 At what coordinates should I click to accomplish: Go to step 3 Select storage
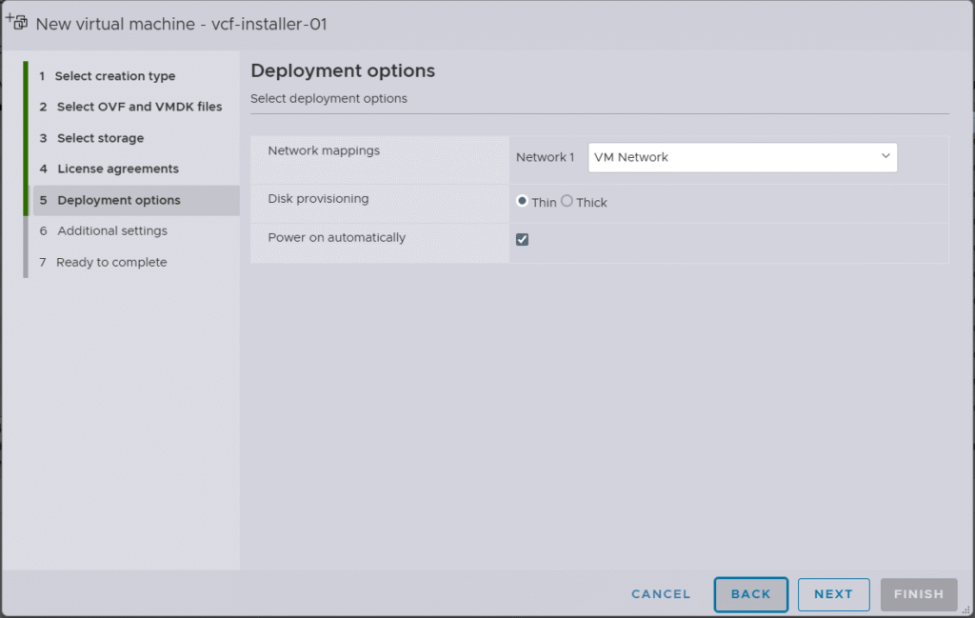tap(100, 138)
